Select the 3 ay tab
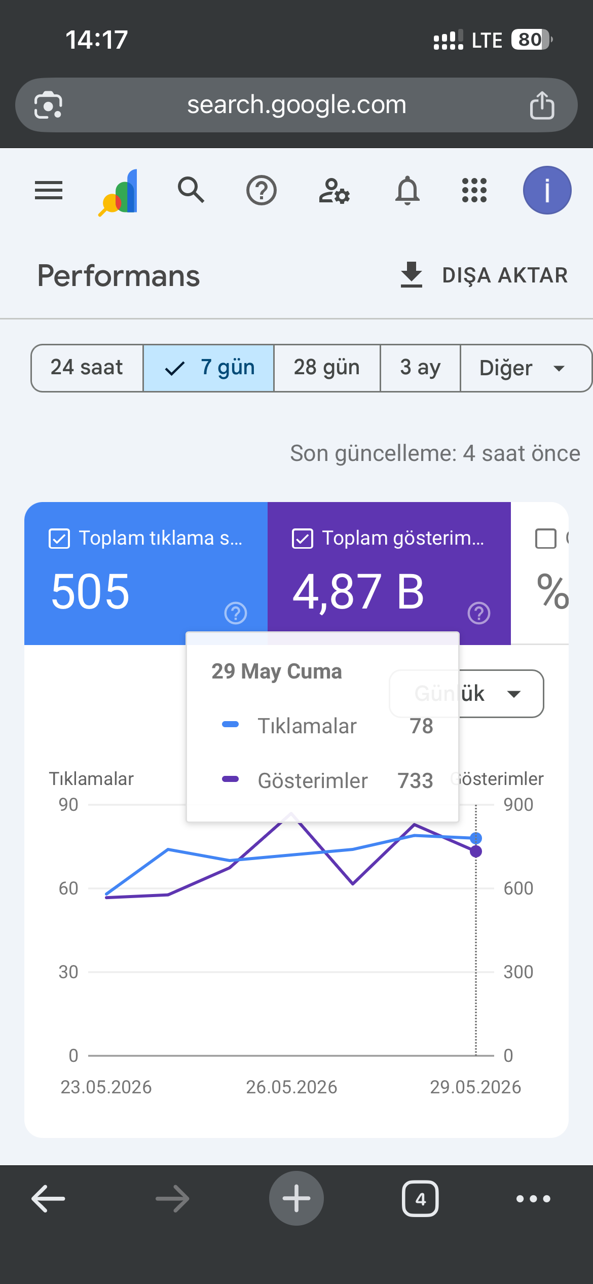This screenshot has height=1284, width=593. pos(420,368)
